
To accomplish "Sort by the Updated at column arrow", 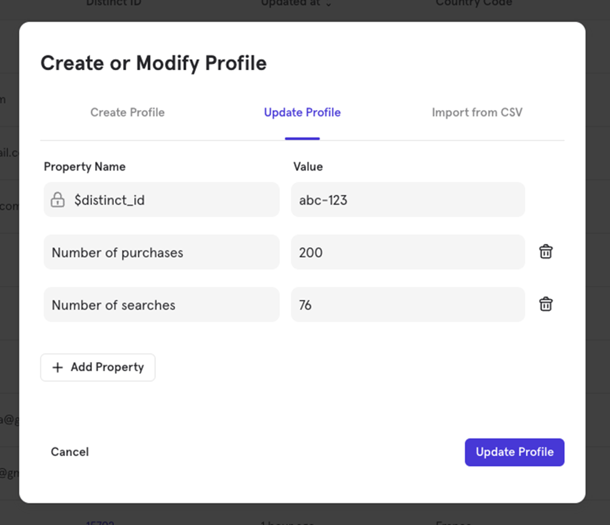I will [329, 4].
